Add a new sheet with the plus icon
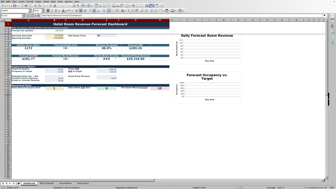The image size is (336, 189). coord(19,183)
